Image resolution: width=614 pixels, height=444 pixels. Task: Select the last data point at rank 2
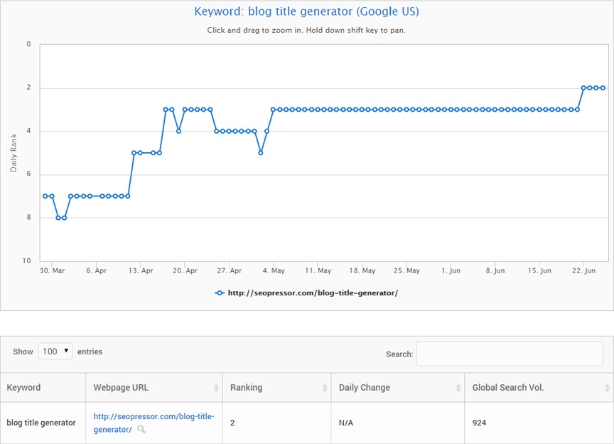coord(603,88)
